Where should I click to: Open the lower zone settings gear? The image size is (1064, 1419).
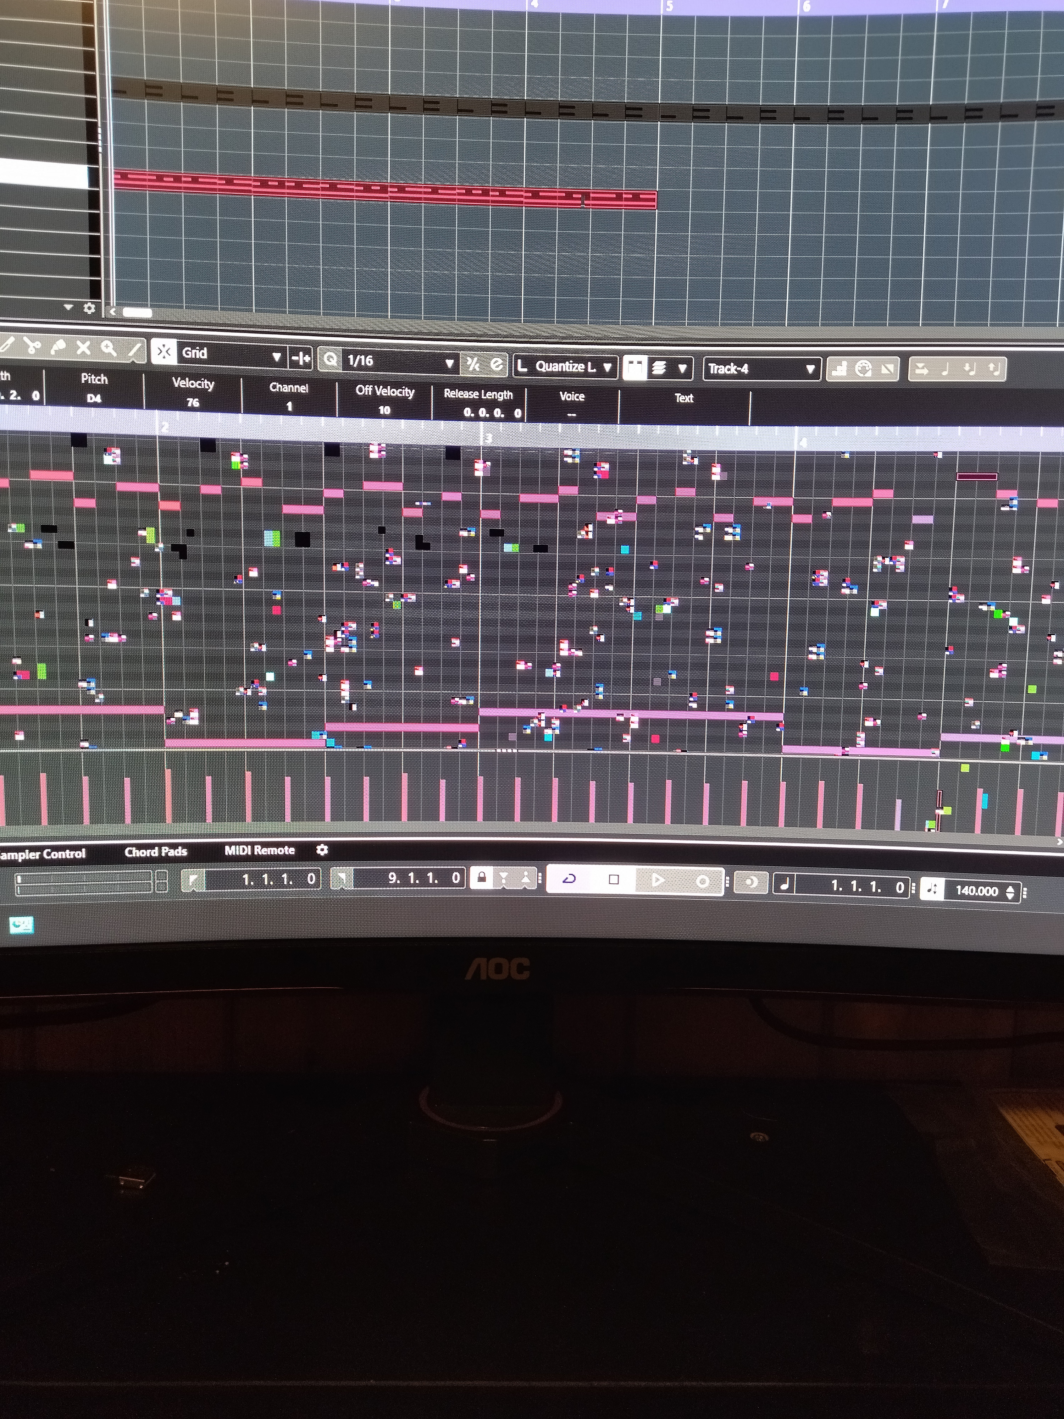pyautogui.click(x=322, y=849)
